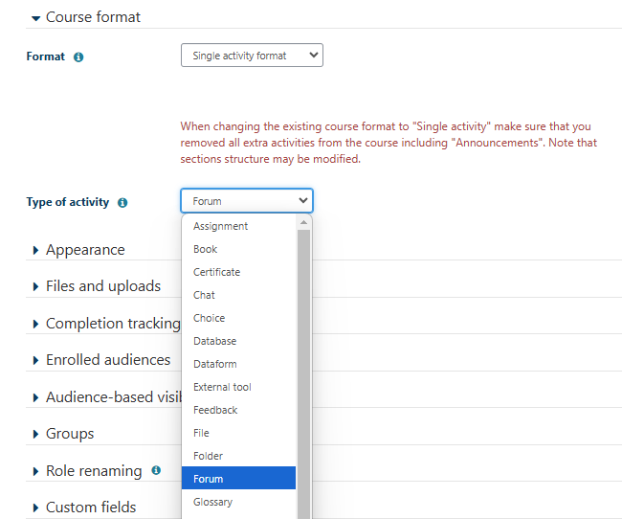Expand the Completion tracking section
644x519 pixels.
(x=112, y=324)
